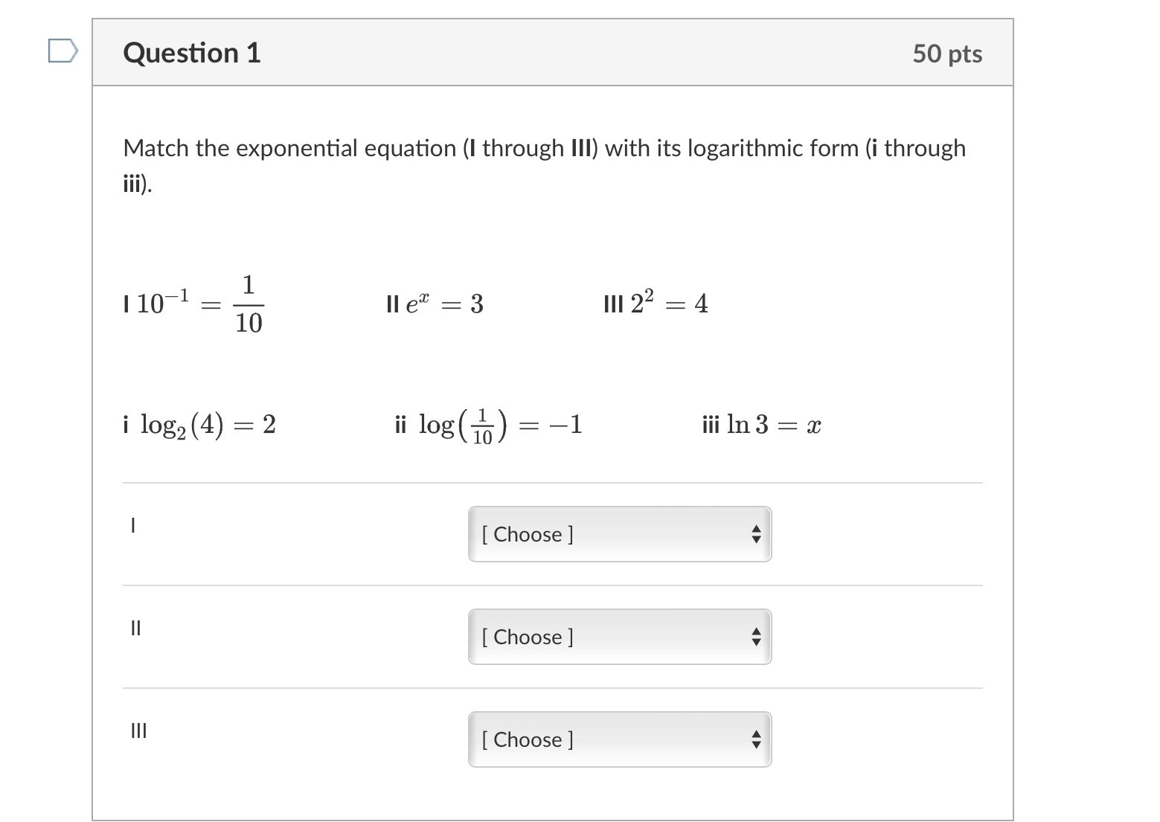The width and height of the screenshot is (1160, 822).
Task: Click the logarithmic form log2(4) = 2
Action: [x=199, y=424]
